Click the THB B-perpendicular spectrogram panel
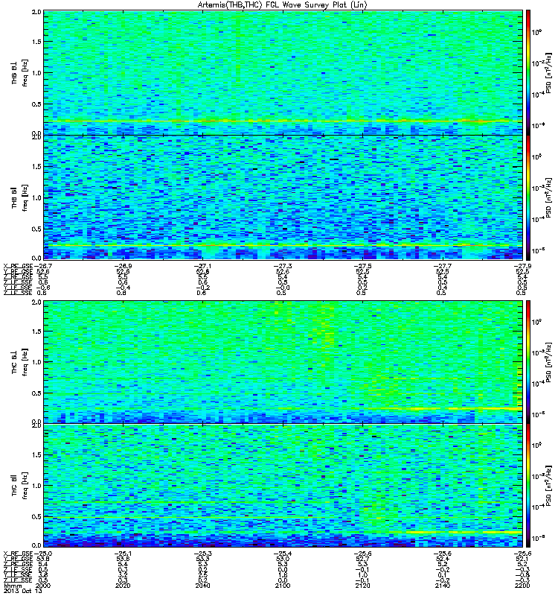This screenshot has width=558, height=596. pyautogui.click(x=283, y=72)
